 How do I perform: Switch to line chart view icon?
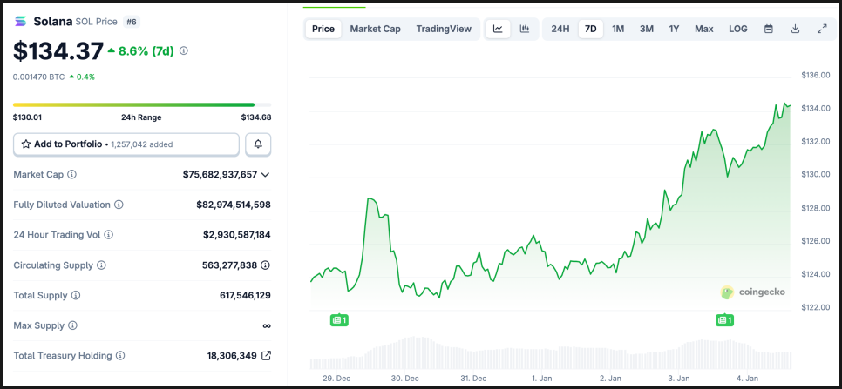[x=498, y=29]
